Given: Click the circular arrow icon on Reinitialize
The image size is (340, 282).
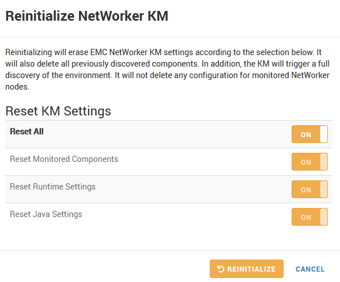Looking at the screenshot, I should pyautogui.click(x=221, y=269).
